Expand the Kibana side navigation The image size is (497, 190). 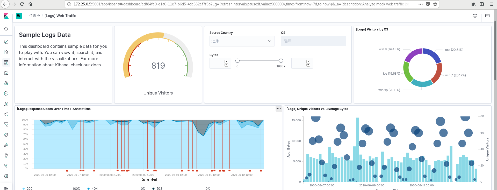coord(6,188)
